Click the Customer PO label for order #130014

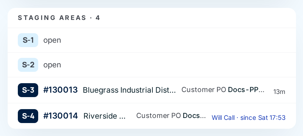(159, 116)
